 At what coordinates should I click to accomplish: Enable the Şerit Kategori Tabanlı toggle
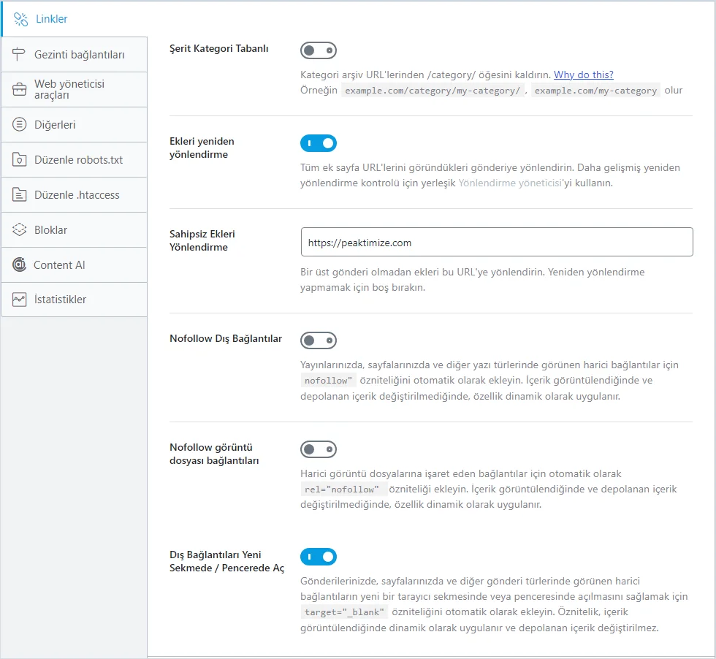319,50
